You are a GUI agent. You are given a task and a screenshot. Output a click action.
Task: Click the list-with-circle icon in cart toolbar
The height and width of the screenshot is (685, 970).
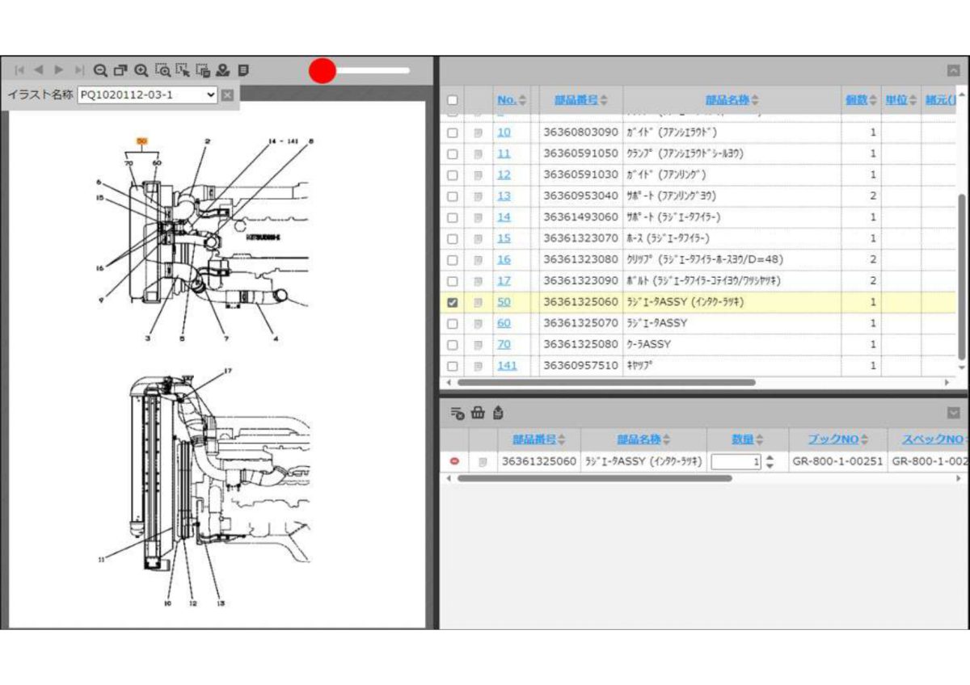coord(458,413)
